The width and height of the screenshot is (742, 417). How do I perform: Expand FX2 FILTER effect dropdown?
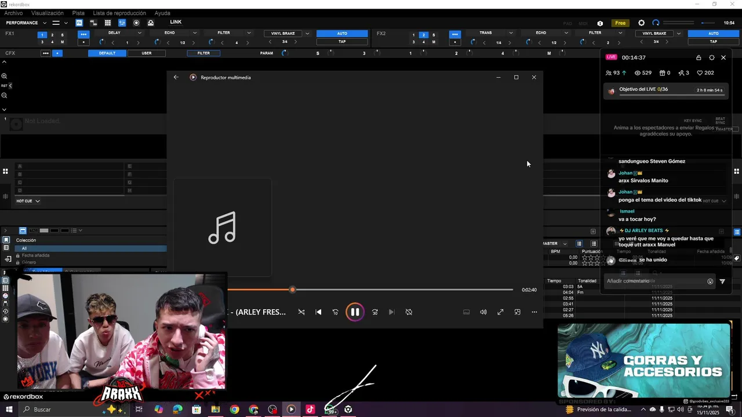pyautogui.click(x=620, y=33)
